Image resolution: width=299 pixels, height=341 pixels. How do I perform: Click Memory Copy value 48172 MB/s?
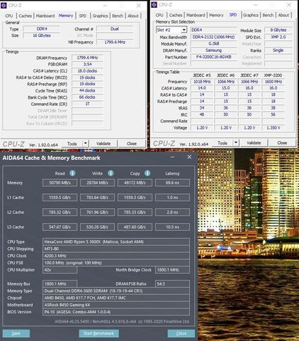[x=135, y=183]
